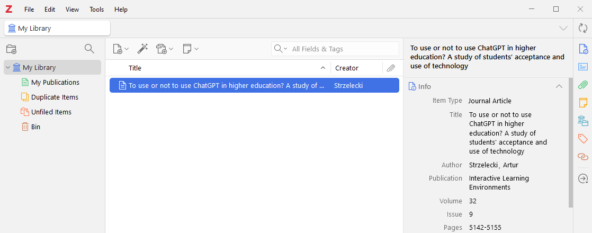Open the Related items icon in sidebar
Image resolution: width=592 pixels, height=233 pixels.
point(583,157)
